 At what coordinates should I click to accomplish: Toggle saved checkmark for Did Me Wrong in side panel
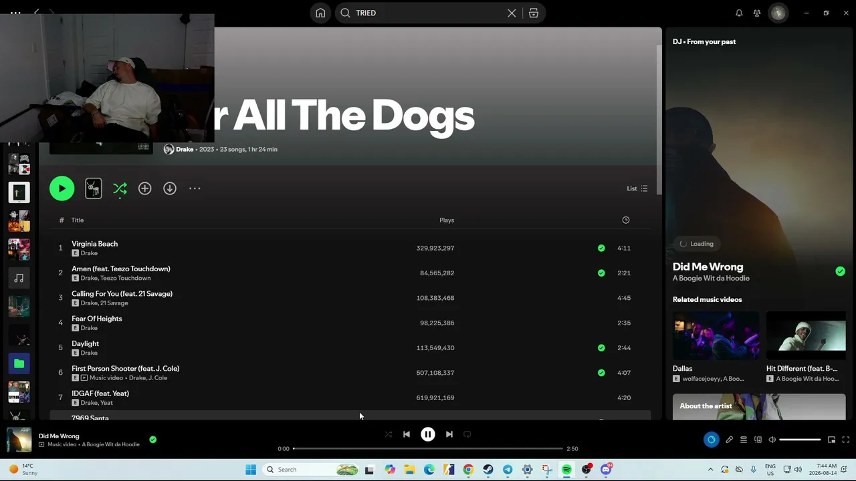pos(840,271)
